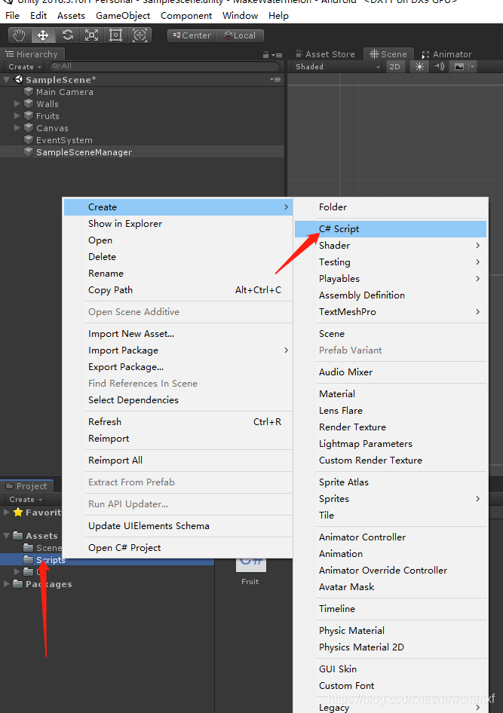The image size is (503, 713).
Task: Select EventSystem in Hierarchy
Action: coord(64,140)
